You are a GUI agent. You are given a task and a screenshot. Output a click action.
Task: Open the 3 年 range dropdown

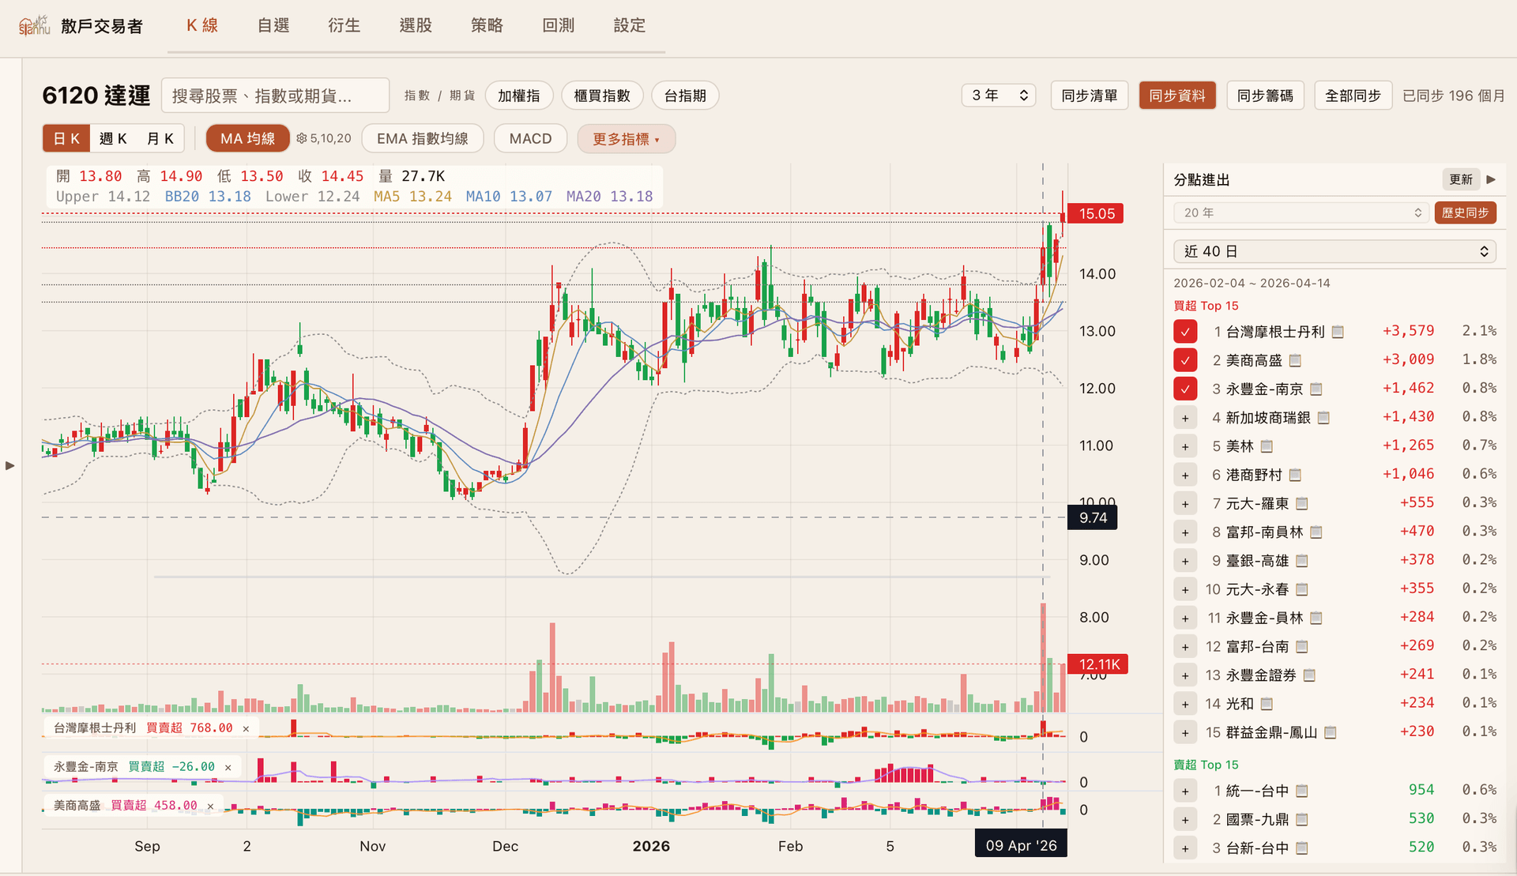(x=999, y=96)
